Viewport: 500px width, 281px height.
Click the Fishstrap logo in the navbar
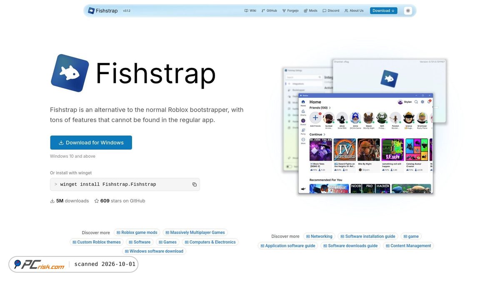coord(103,10)
